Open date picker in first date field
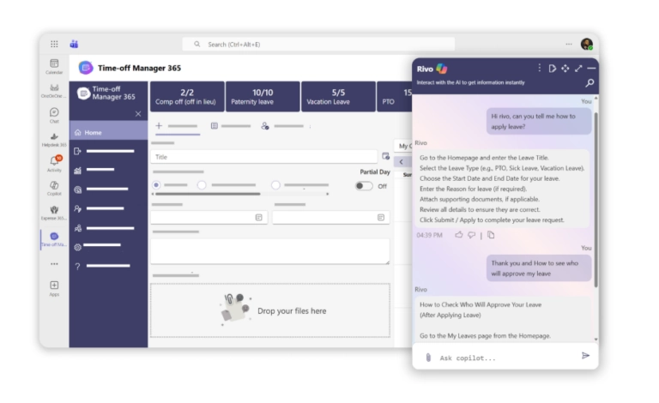This screenshot has width=659, height=403. tap(259, 218)
